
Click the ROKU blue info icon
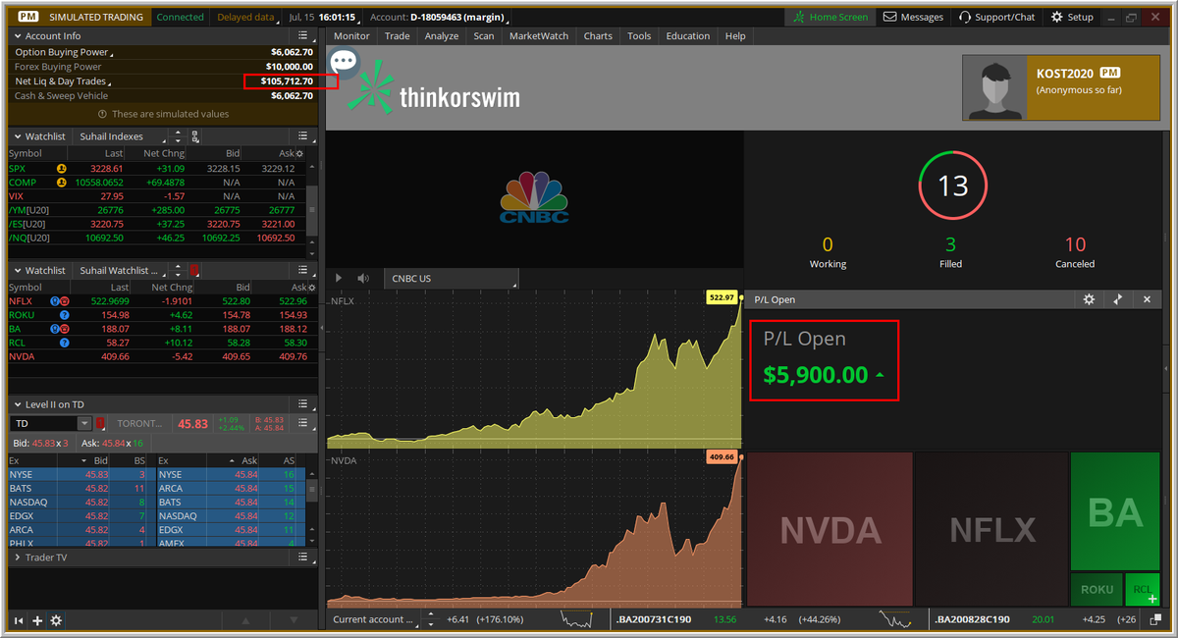click(x=65, y=315)
